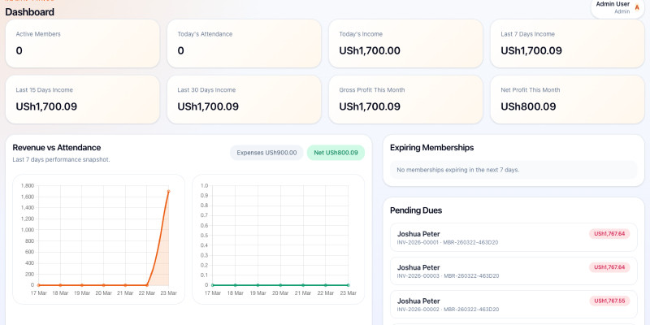The height and width of the screenshot is (325, 650).
Task: Click the 17 Mar revenue data point
Action: [x=38, y=284]
